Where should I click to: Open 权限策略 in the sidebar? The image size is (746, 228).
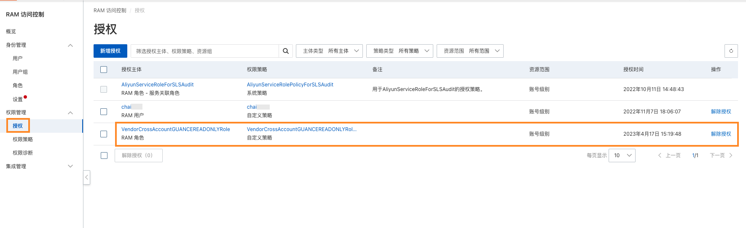pyautogui.click(x=23, y=139)
